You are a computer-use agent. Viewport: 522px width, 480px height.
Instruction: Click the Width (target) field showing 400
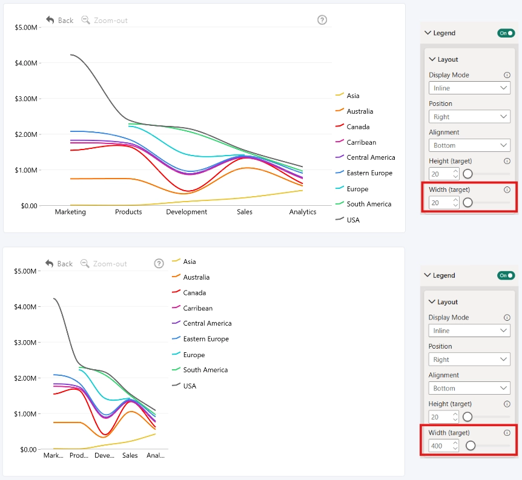[444, 445]
